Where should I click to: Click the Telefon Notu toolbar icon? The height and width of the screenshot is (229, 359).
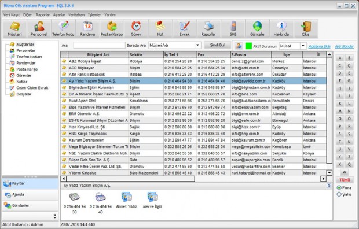click(x=63, y=28)
